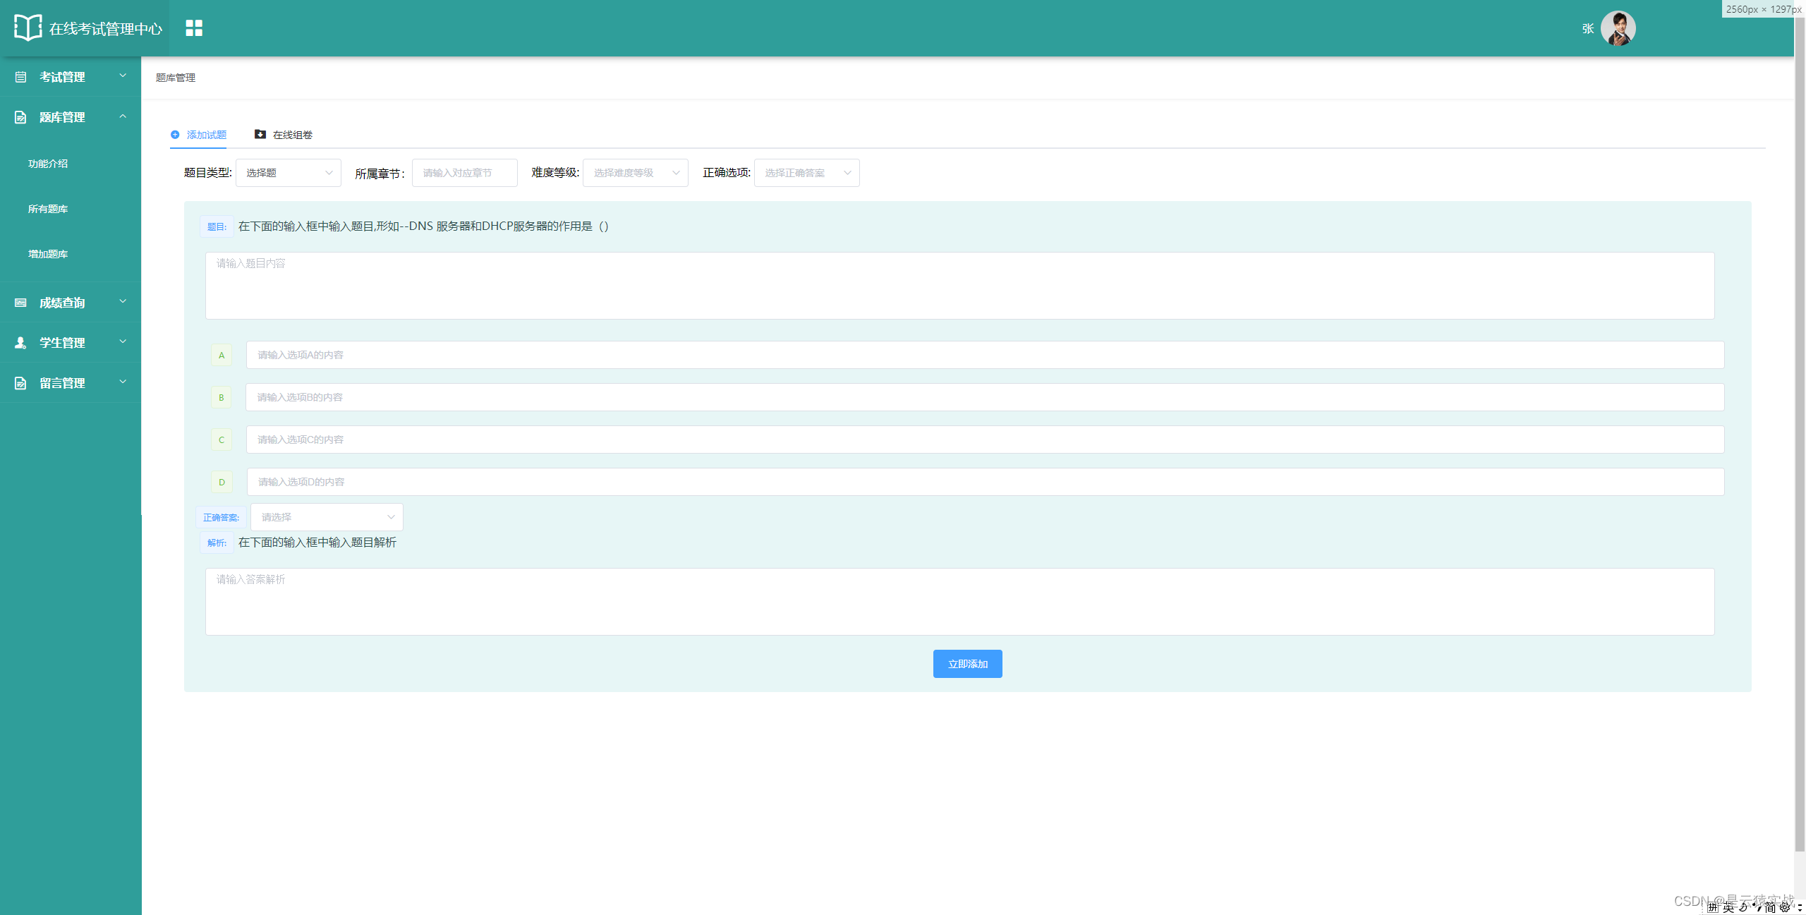Click the 正确答案: label tag
This screenshot has width=1806, height=915.
pyautogui.click(x=221, y=517)
